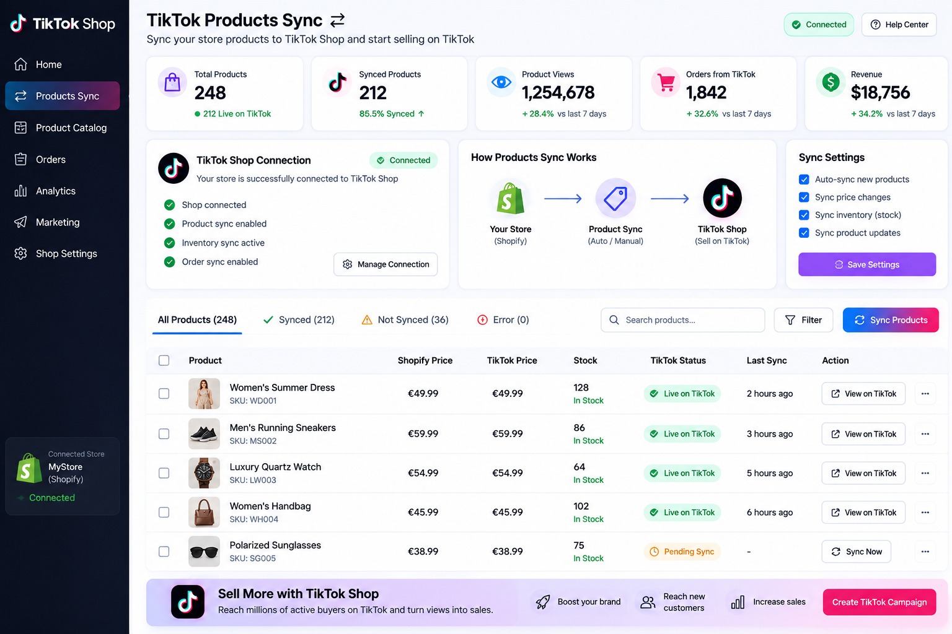The image size is (952, 634).
Task: Open the Luxury Quartz Watch thumbnail
Action: coord(204,473)
